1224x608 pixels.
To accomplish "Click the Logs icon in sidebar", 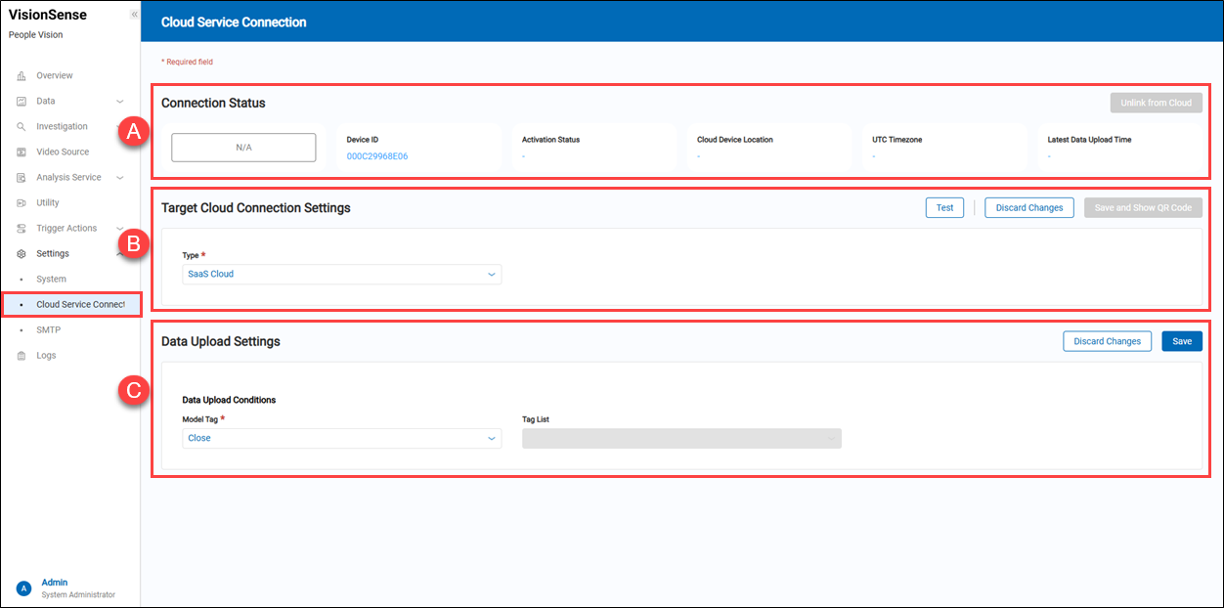I will 22,356.
